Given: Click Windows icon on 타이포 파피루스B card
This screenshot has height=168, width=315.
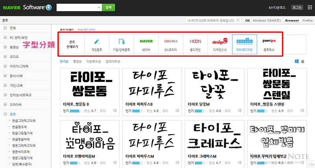Looking at the screenshot, I should [x=178, y=111].
